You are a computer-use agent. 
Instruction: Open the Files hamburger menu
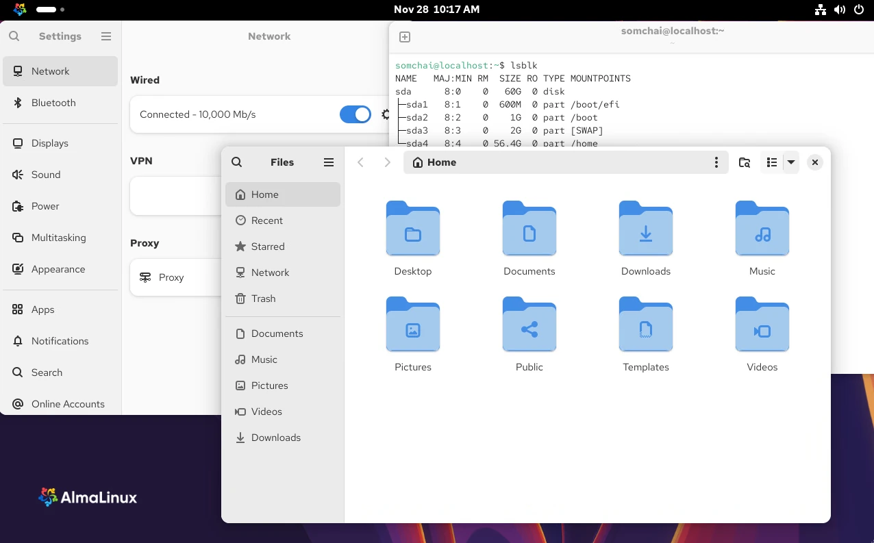coord(329,162)
